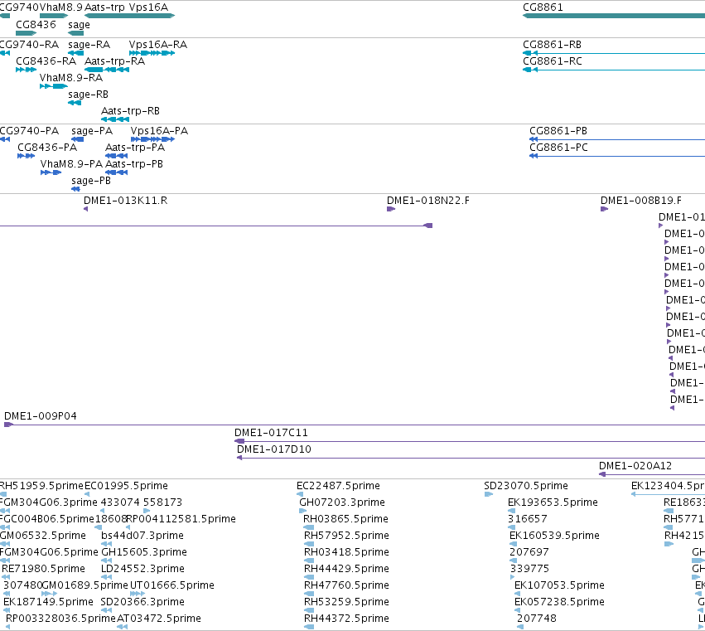Select the VhaM8.9 gene label
The image size is (705, 631).
tap(61, 7)
